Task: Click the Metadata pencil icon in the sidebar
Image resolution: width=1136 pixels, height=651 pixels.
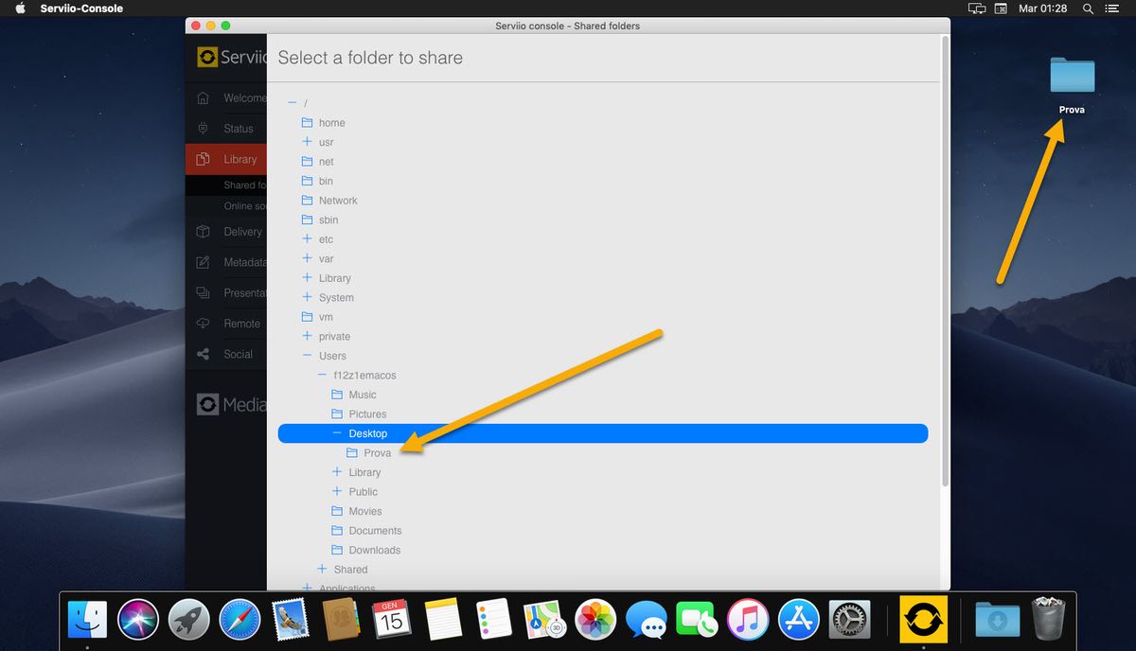Action: (203, 262)
